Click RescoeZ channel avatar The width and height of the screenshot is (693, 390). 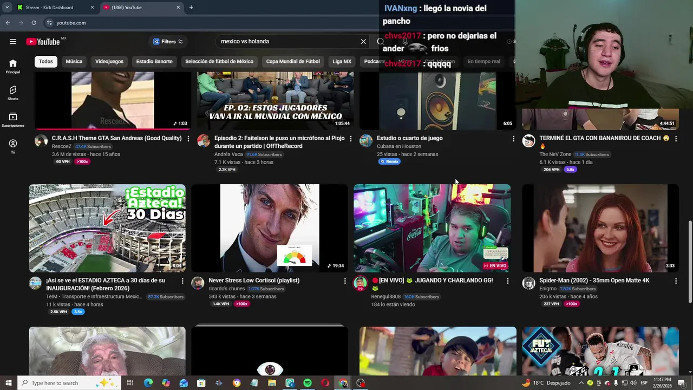pos(41,141)
